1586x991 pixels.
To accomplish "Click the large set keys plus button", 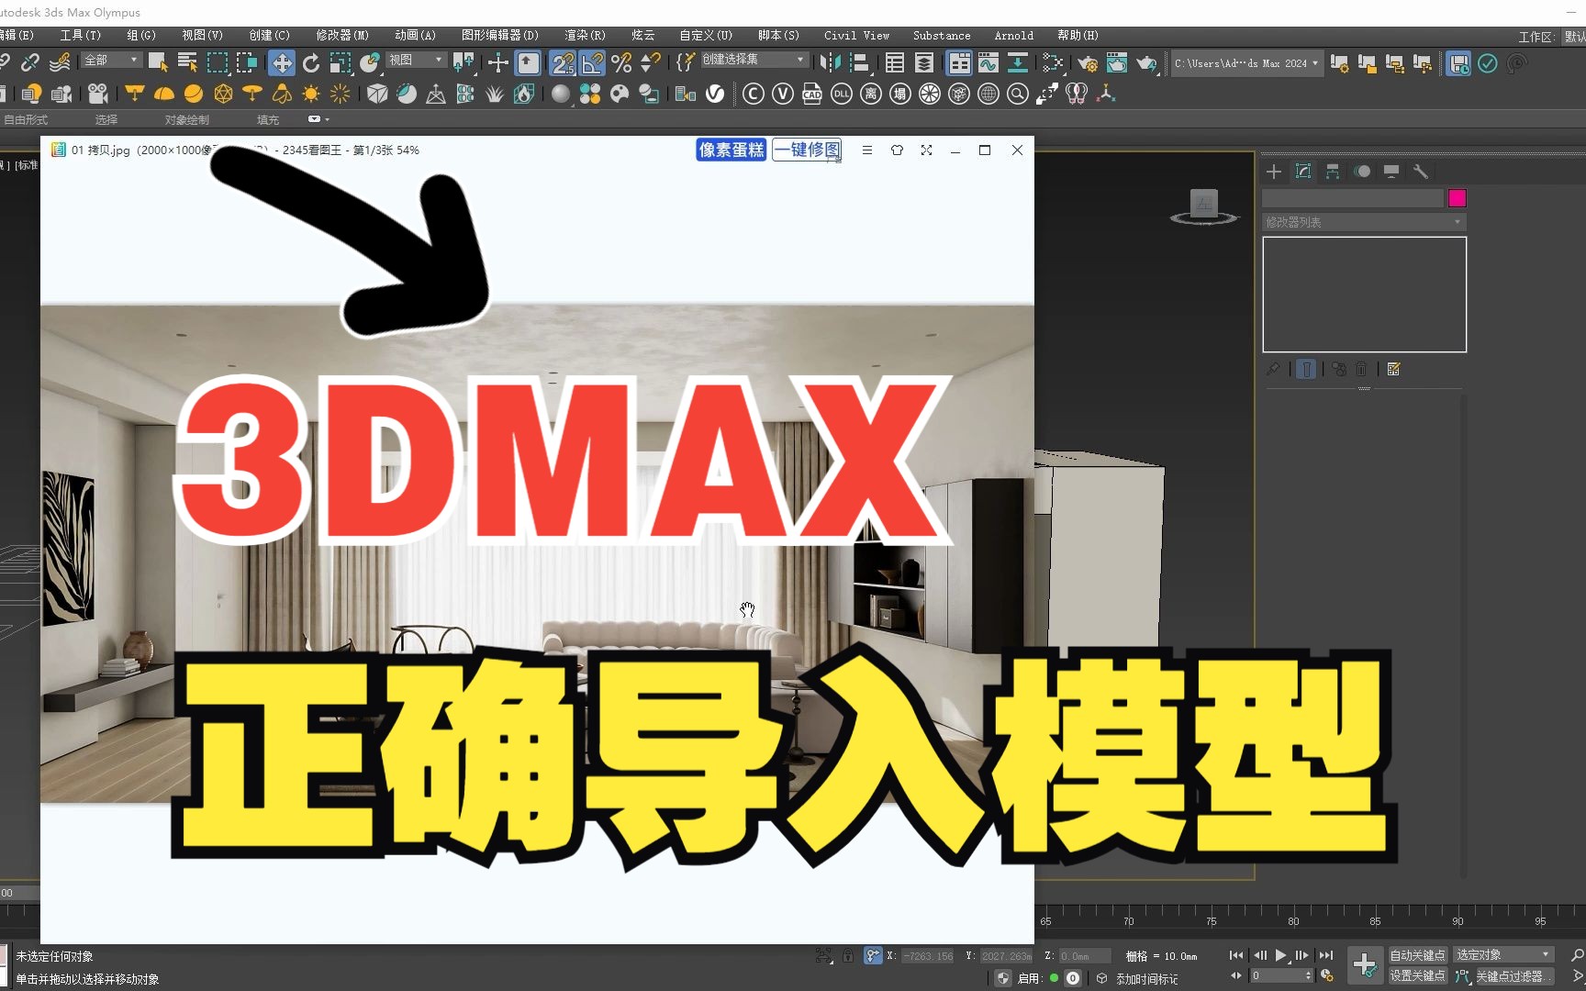I will pos(1365,965).
